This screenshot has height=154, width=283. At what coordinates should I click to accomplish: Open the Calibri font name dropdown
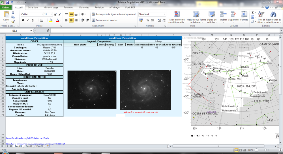coord(42,14)
